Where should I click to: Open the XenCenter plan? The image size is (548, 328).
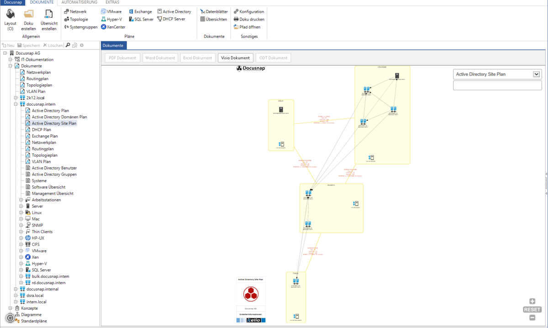click(x=113, y=27)
